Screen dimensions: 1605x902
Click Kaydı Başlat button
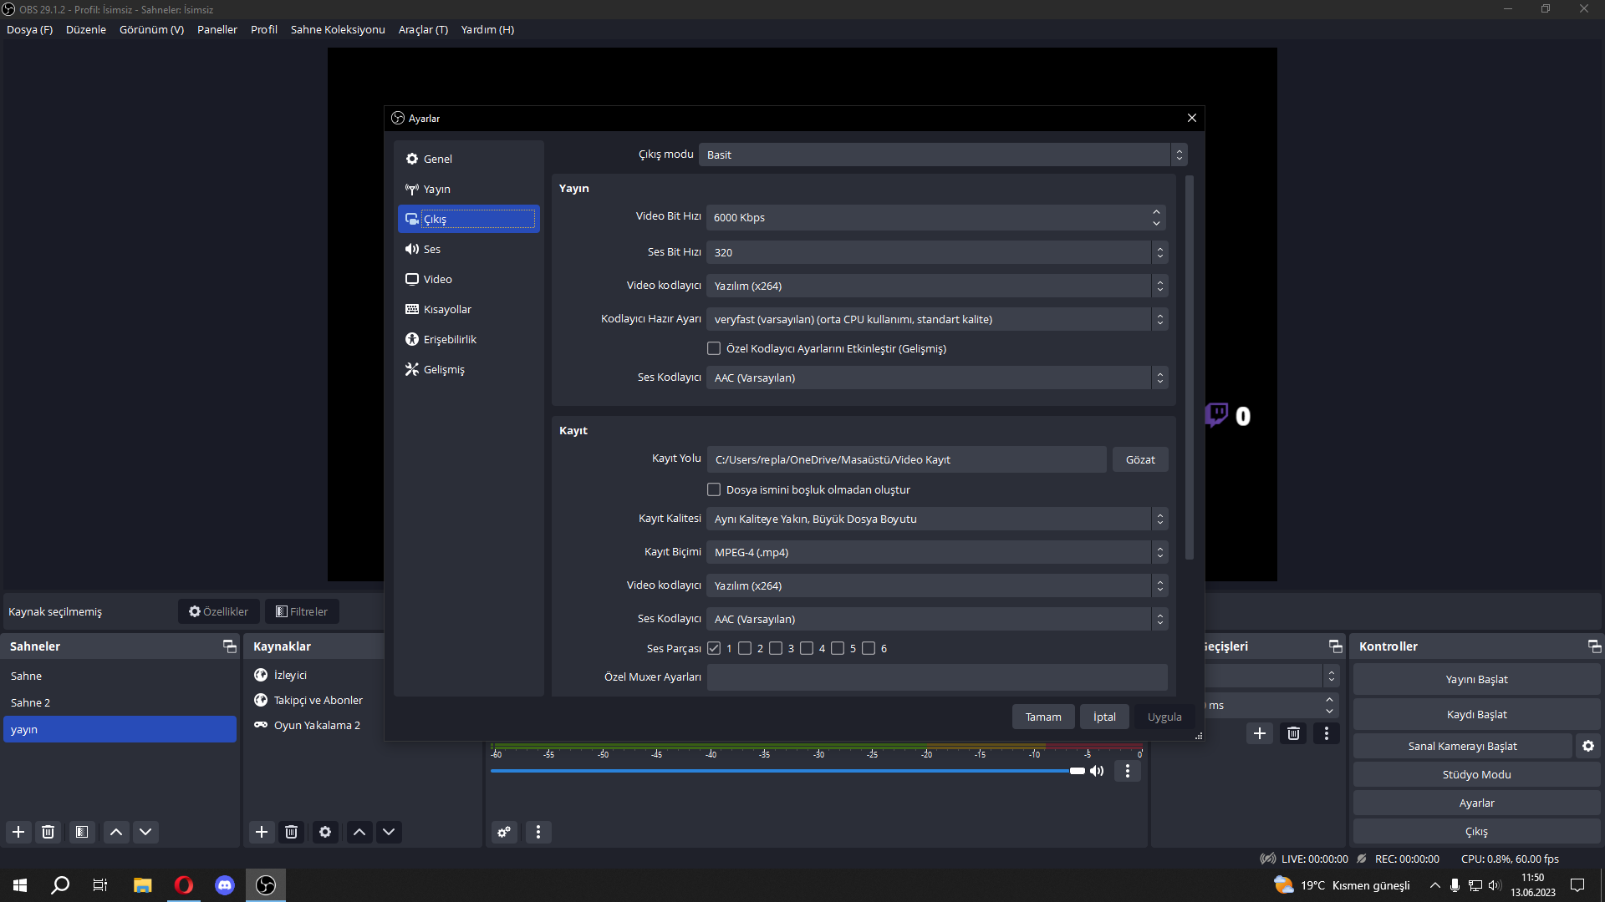point(1476,714)
